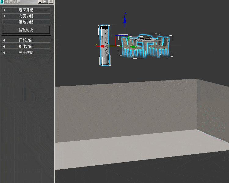Click the script dialog title bar text
Screen dimensions: 229x183
tap(13, 2)
